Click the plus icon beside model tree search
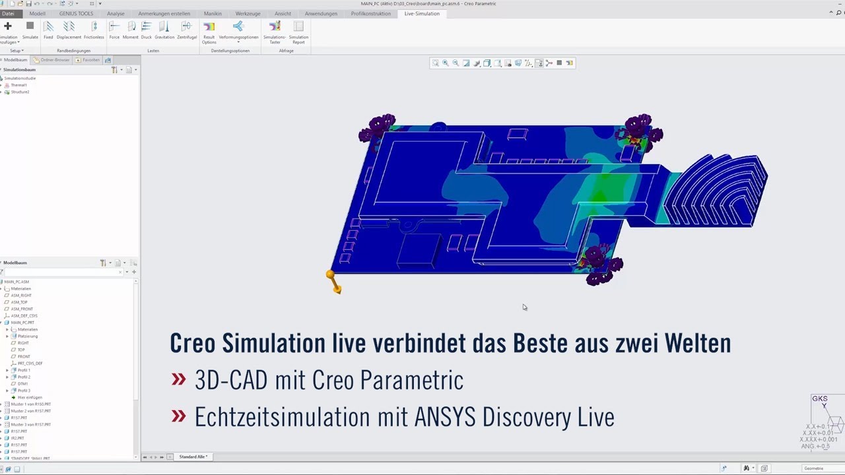This screenshot has width=845, height=475. (x=134, y=272)
